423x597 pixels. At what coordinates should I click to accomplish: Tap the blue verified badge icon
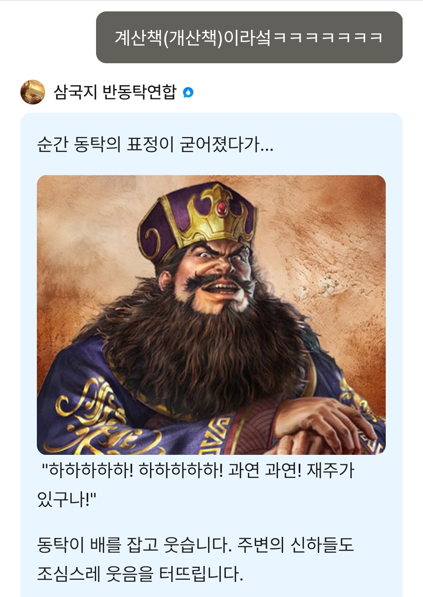[189, 92]
